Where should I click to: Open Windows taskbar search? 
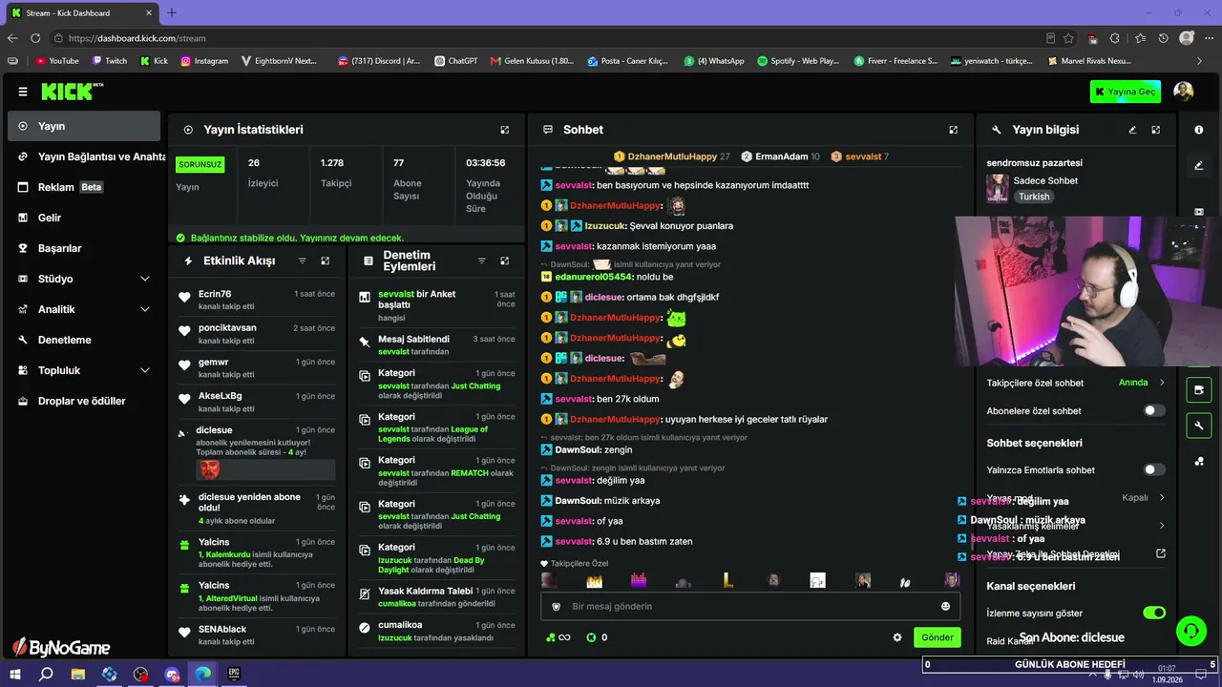46,675
